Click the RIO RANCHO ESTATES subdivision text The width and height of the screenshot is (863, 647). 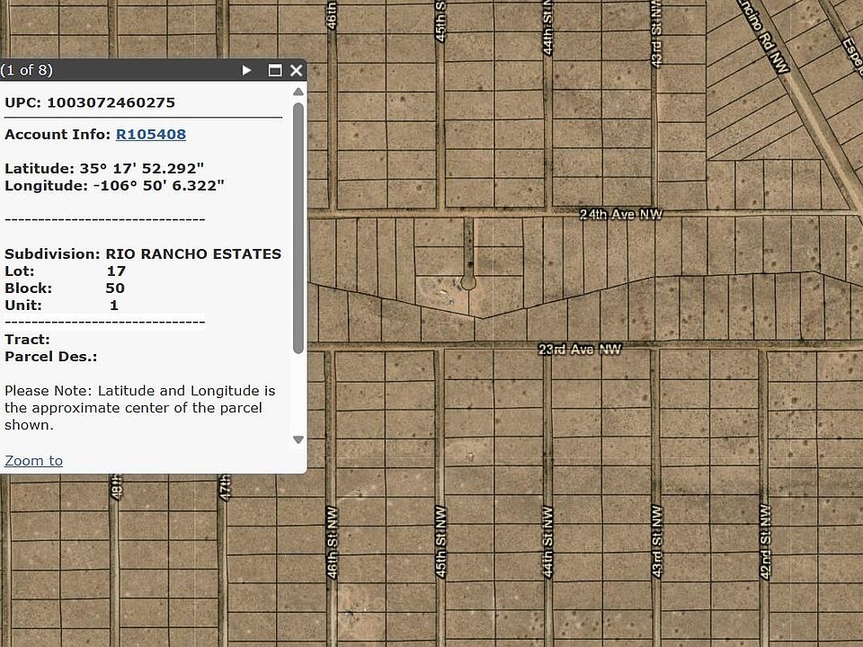coord(193,254)
